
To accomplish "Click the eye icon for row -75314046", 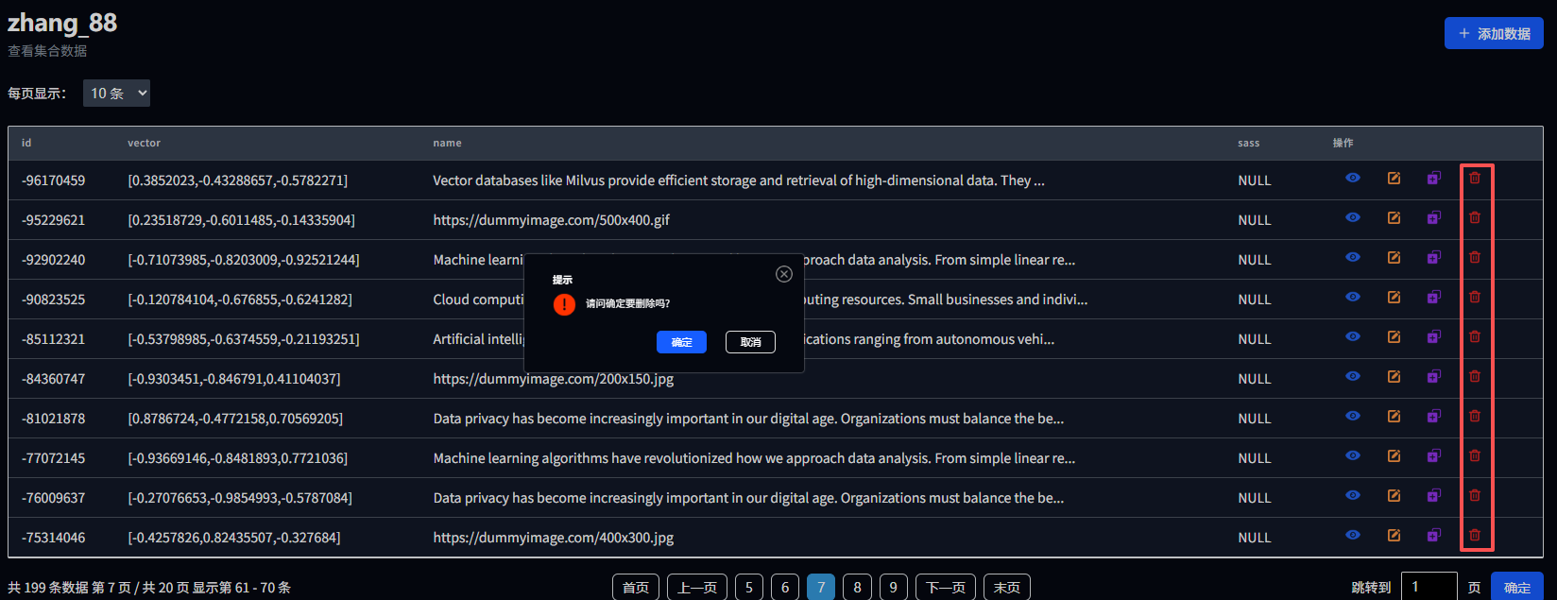I will coord(1353,536).
